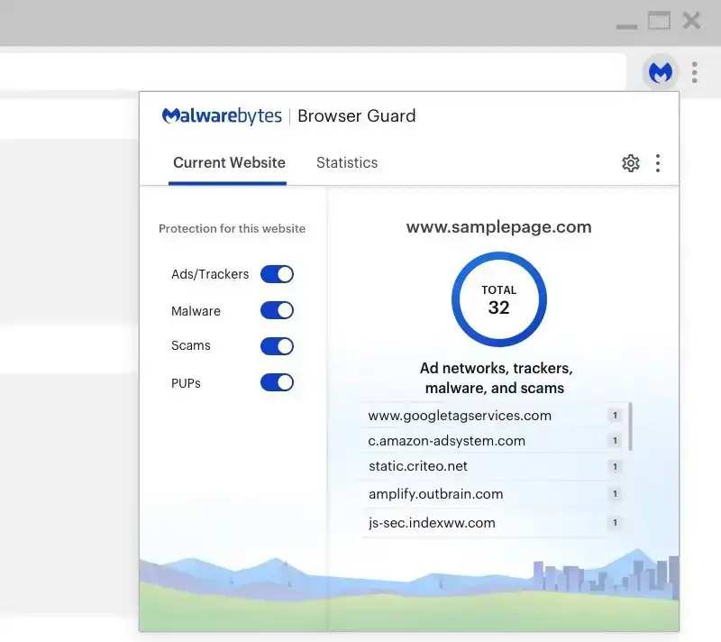Click the TOTAL 32 blocked circle
This screenshot has height=642, width=721.
coord(499,299)
